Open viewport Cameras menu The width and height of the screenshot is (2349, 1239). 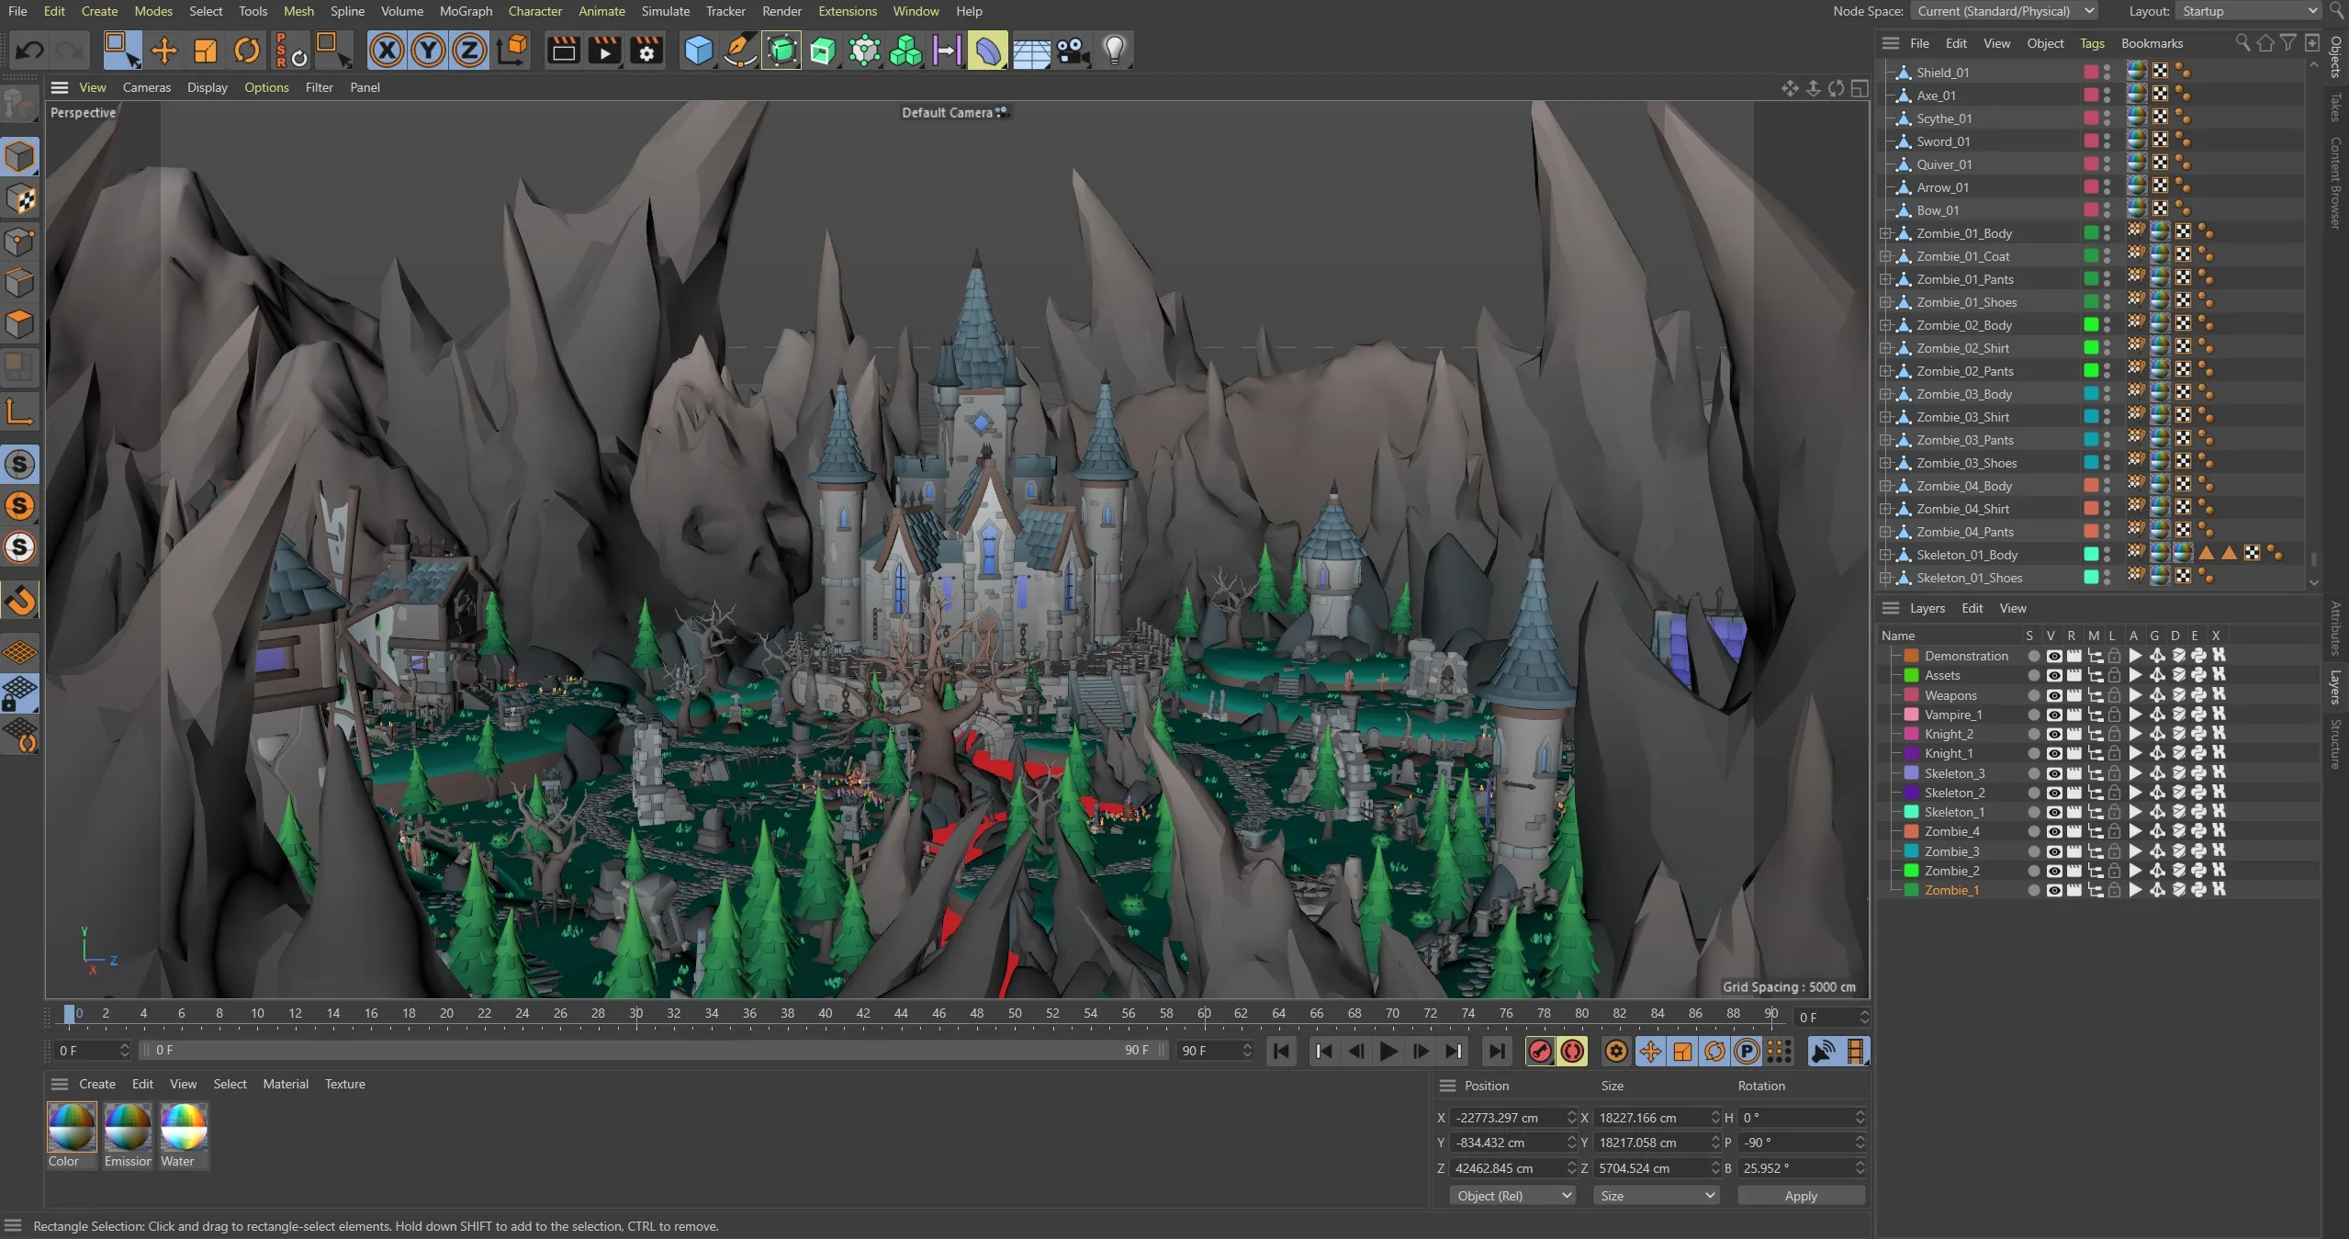pyautogui.click(x=147, y=87)
